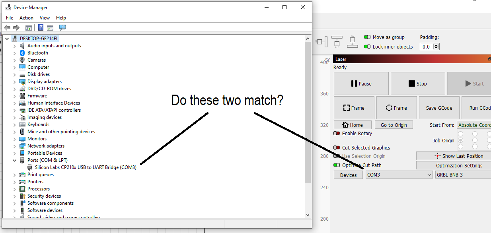Collapse the Ports (COM & LPT) tree node
Image resolution: width=491 pixels, height=233 pixels.
[15, 160]
